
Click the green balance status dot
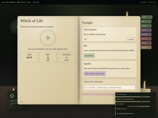pos(18,2)
